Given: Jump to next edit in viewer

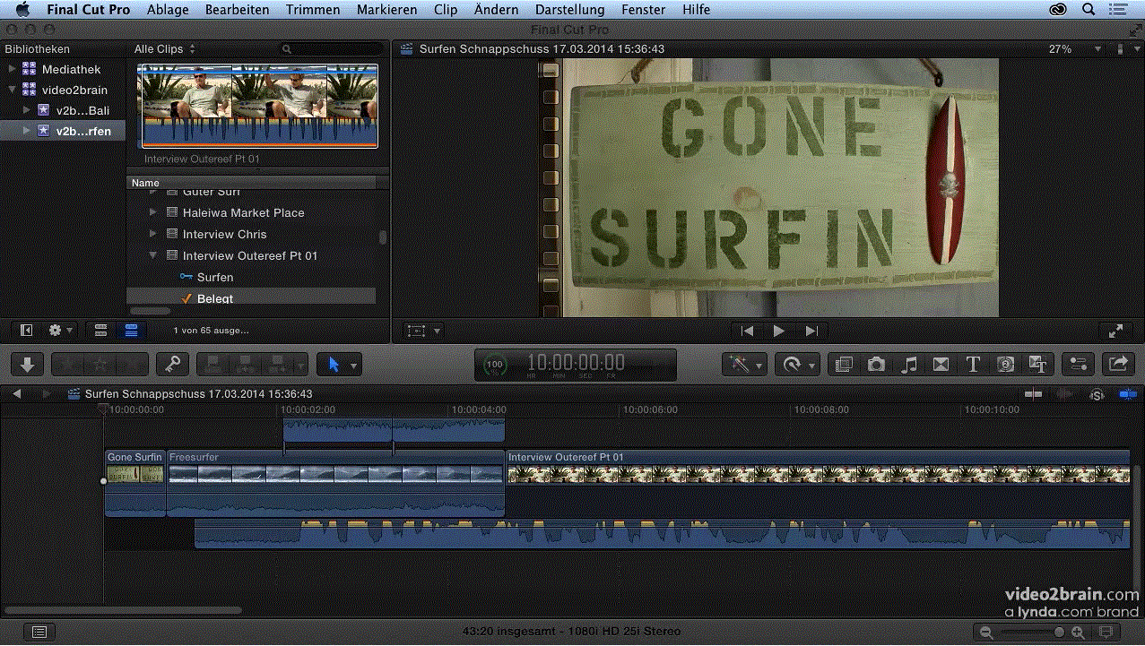Looking at the screenshot, I should tap(811, 331).
